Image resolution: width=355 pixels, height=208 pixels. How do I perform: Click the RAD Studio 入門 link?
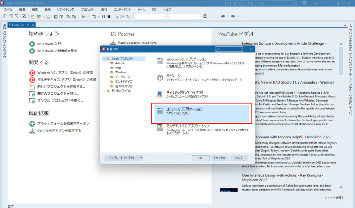[49, 44]
